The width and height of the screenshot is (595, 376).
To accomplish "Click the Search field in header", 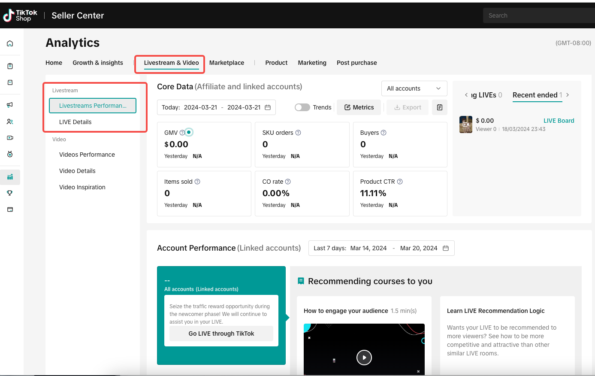I will point(538,15).
